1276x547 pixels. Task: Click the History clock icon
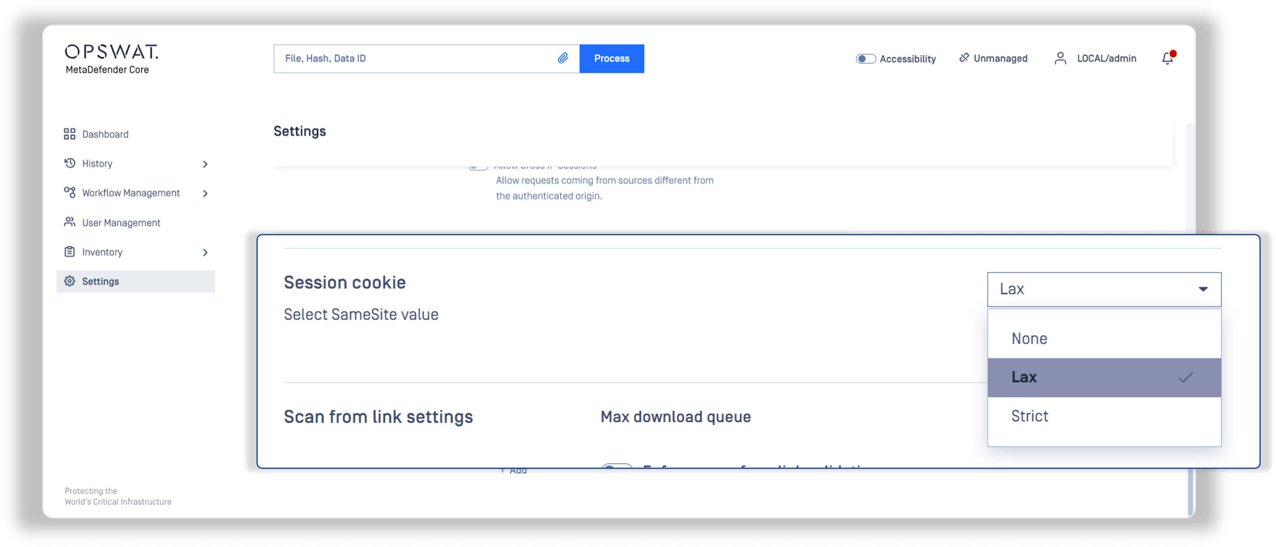(x=69, y=163)
